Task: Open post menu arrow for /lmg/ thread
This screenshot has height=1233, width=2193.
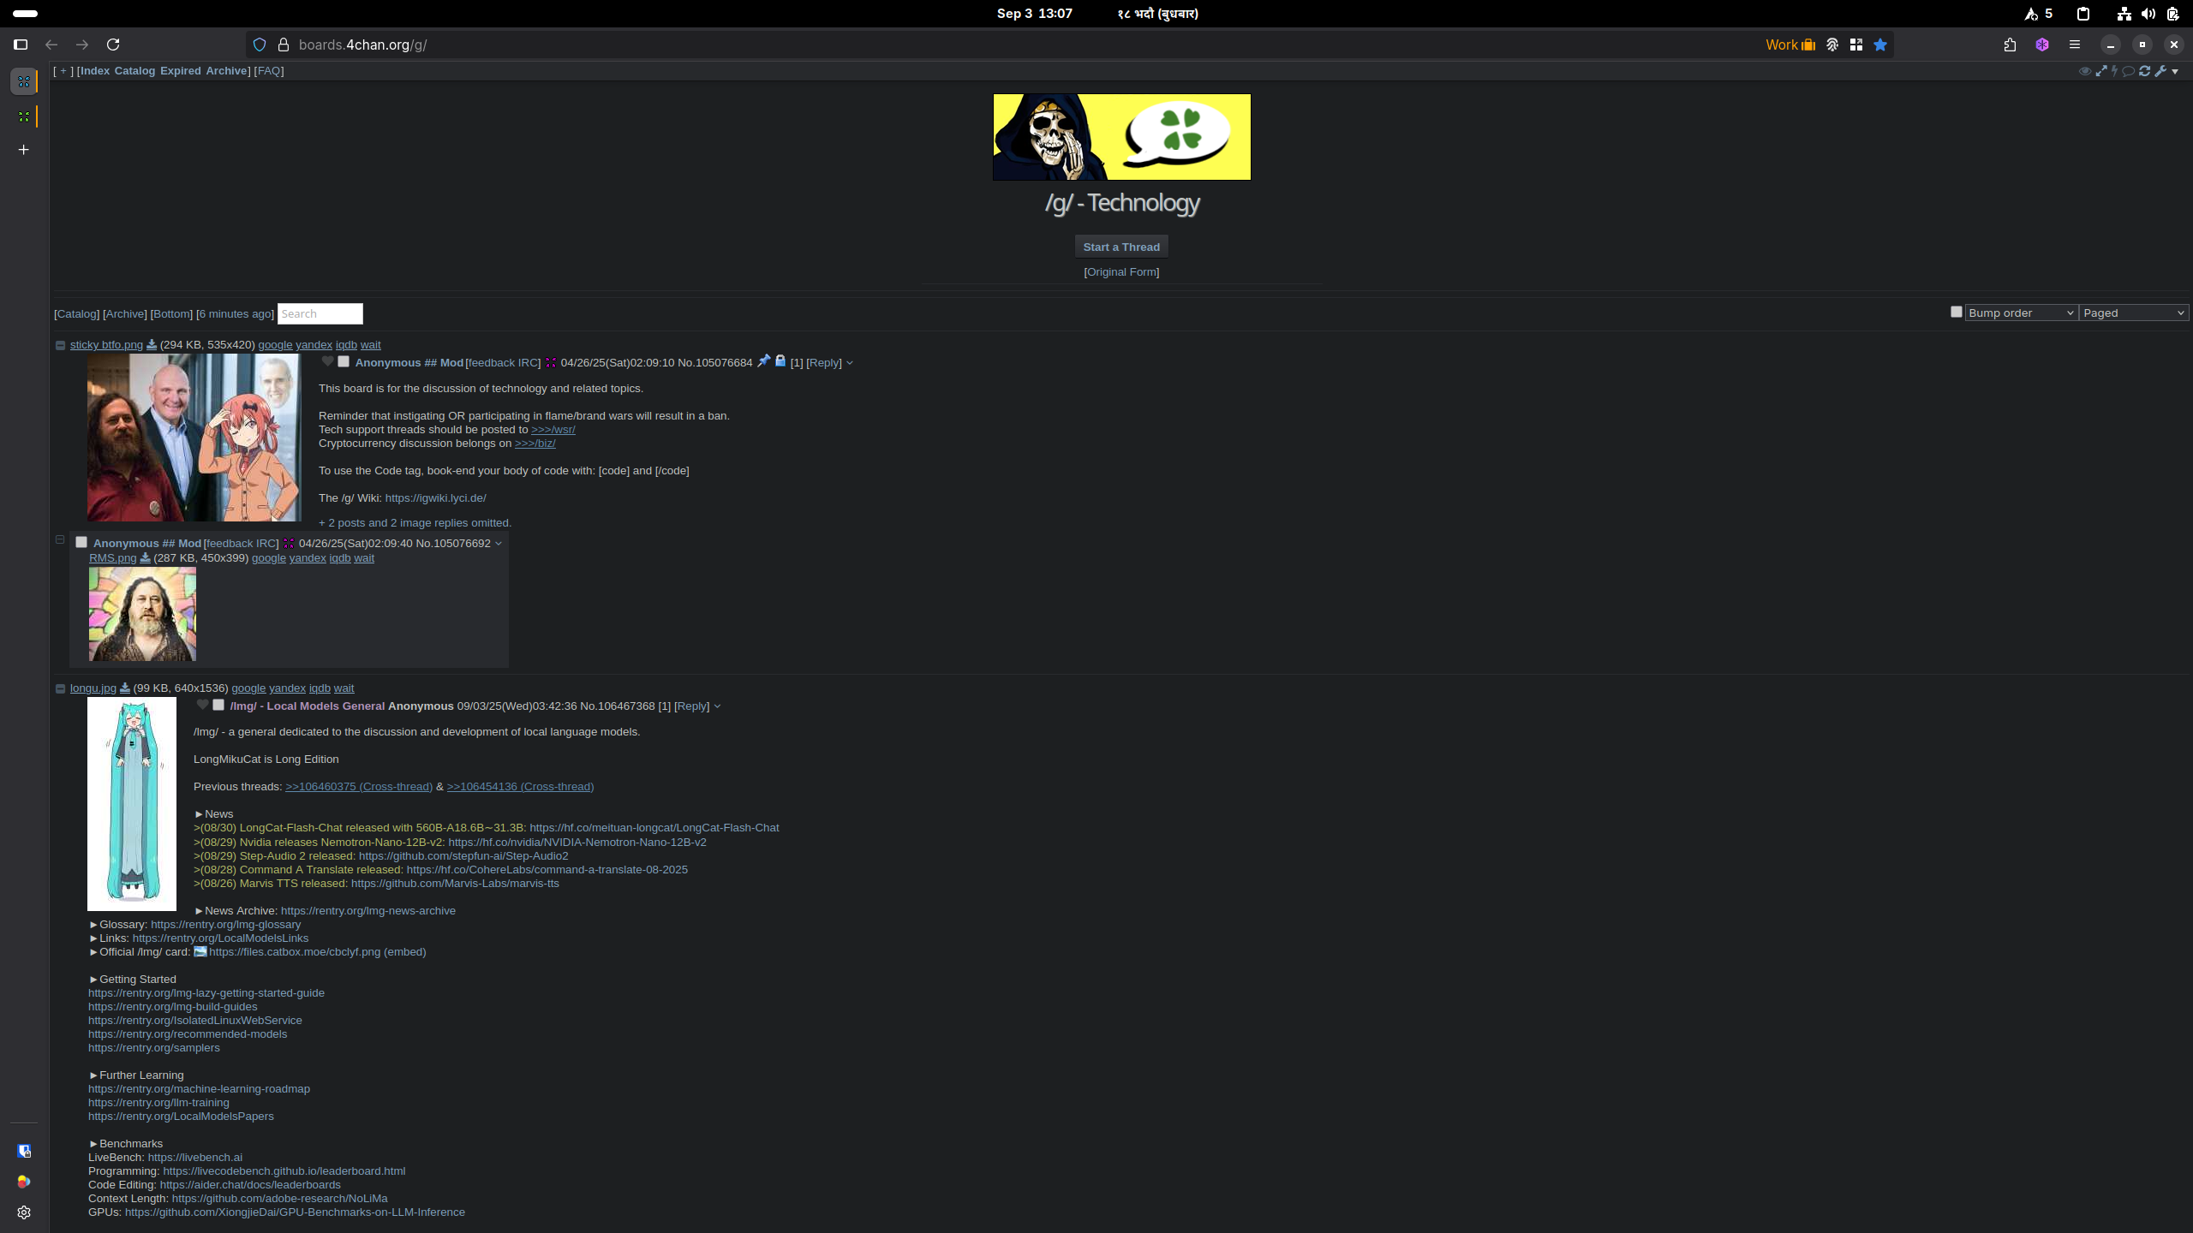Action: (717, 706)
